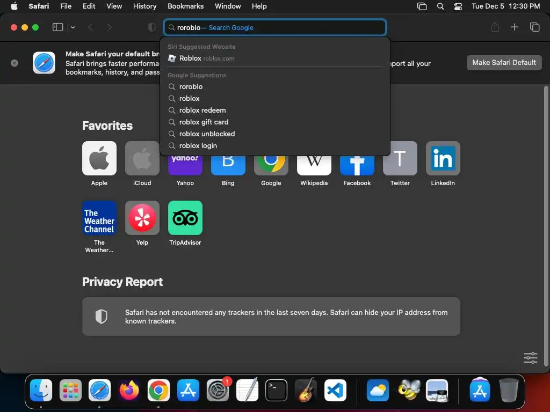Click the Stage Manager menu bar icon
550x412 pixels.
point(422,6)
